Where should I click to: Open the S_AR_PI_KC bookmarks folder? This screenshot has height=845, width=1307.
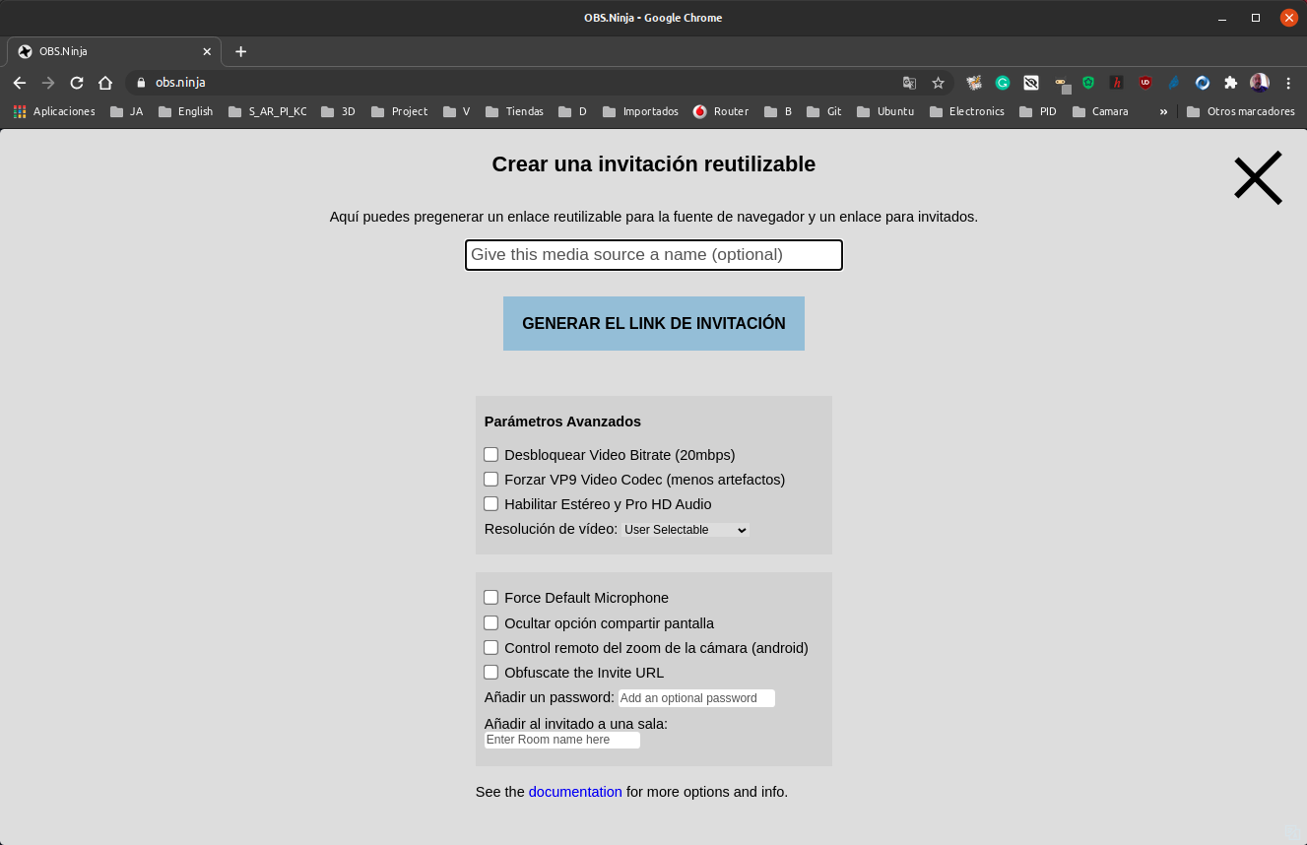pos(267,111)
